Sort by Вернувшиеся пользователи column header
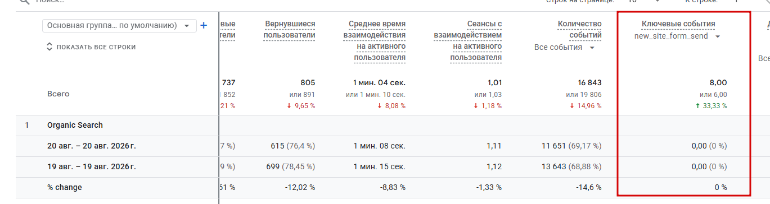 click(290, 29)
